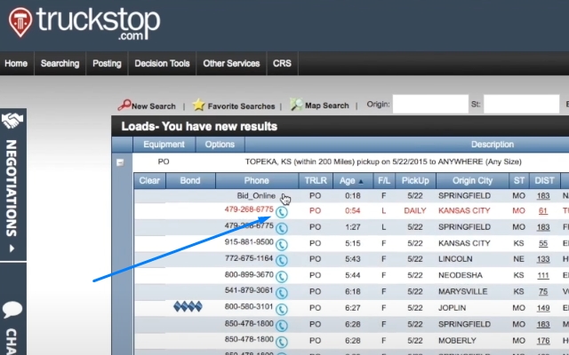
Task: Collapse the Topeka KS search group
Action: [120, 162]
